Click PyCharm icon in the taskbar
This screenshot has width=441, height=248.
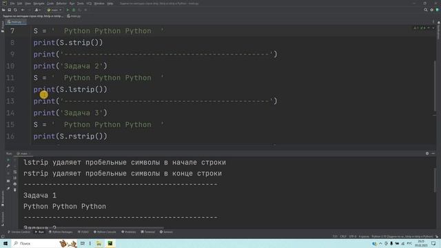pos(110,243)
